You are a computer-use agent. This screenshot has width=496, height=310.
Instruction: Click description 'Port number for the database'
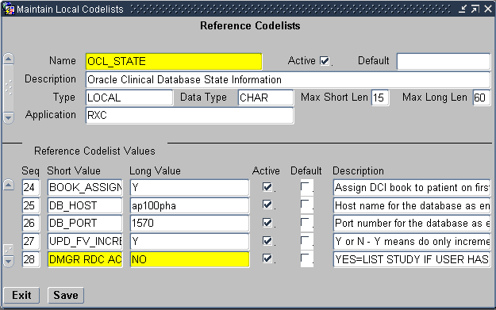click(412, 223)
